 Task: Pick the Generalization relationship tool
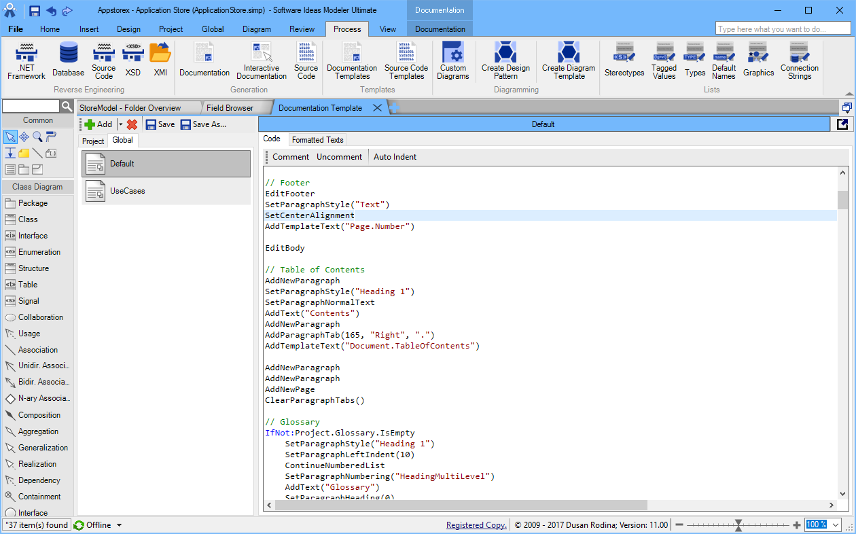pos(37,448)
